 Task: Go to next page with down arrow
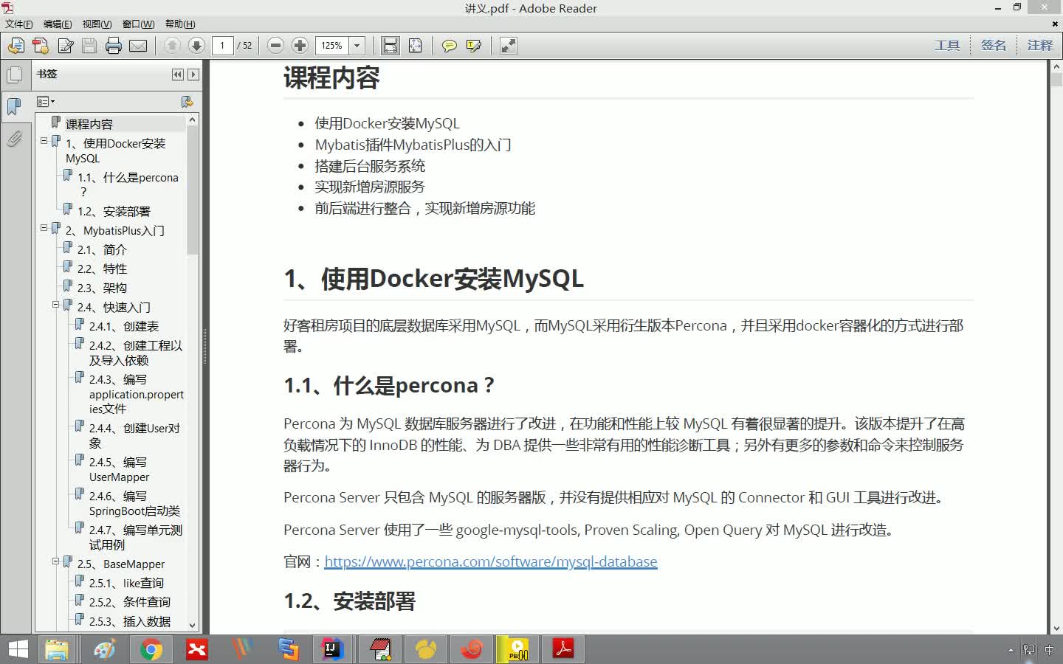tap(196, 46)
